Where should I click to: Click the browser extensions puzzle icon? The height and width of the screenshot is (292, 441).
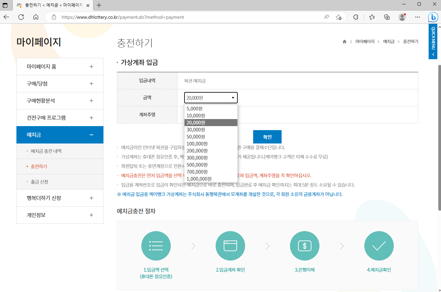(x=356, y=17)
